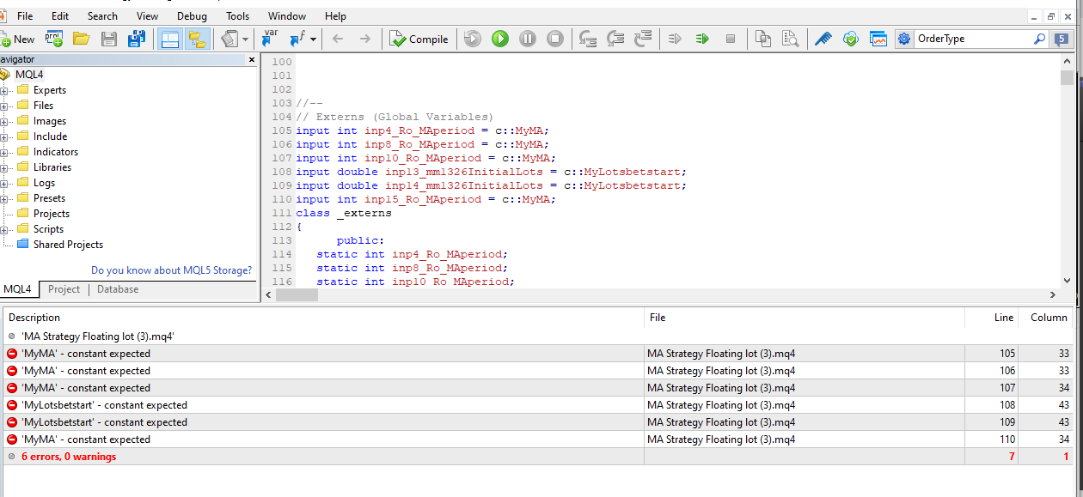
Task: Click into the OrderType search field
Action: (x=973, y=39)
